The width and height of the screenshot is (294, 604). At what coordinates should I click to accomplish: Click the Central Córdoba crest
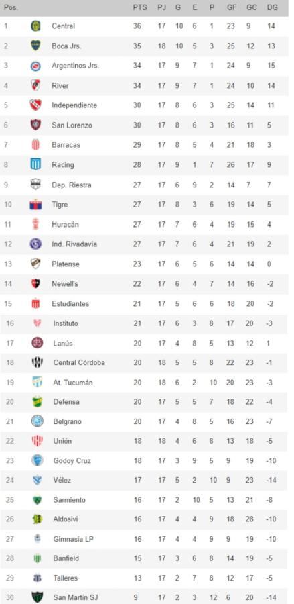(38, 362)
